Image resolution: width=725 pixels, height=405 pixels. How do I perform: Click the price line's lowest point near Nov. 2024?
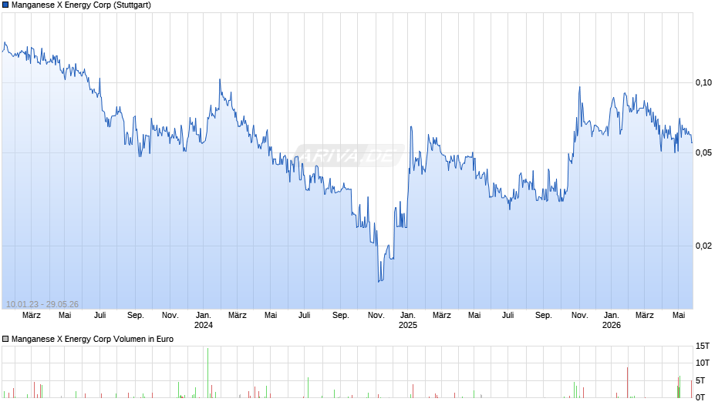pos(379,281)
